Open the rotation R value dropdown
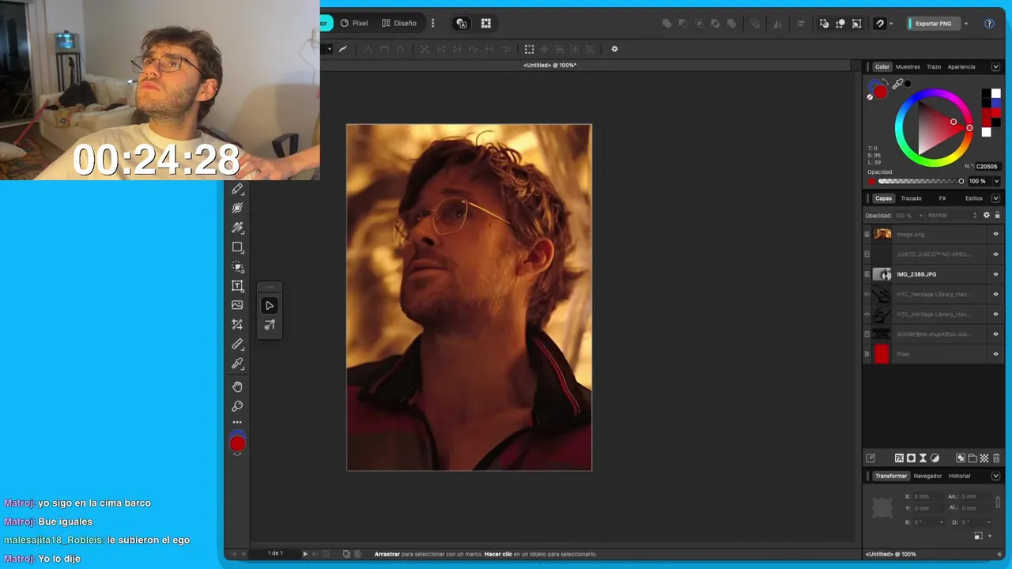Image resolution: width=1012 pixels, height=569 pixels. (x=941, y=522)
